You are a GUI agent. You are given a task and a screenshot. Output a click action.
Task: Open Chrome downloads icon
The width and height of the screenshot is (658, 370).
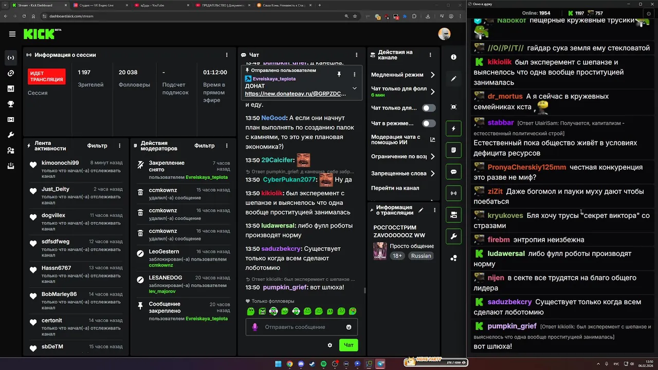tap(428, 16)
